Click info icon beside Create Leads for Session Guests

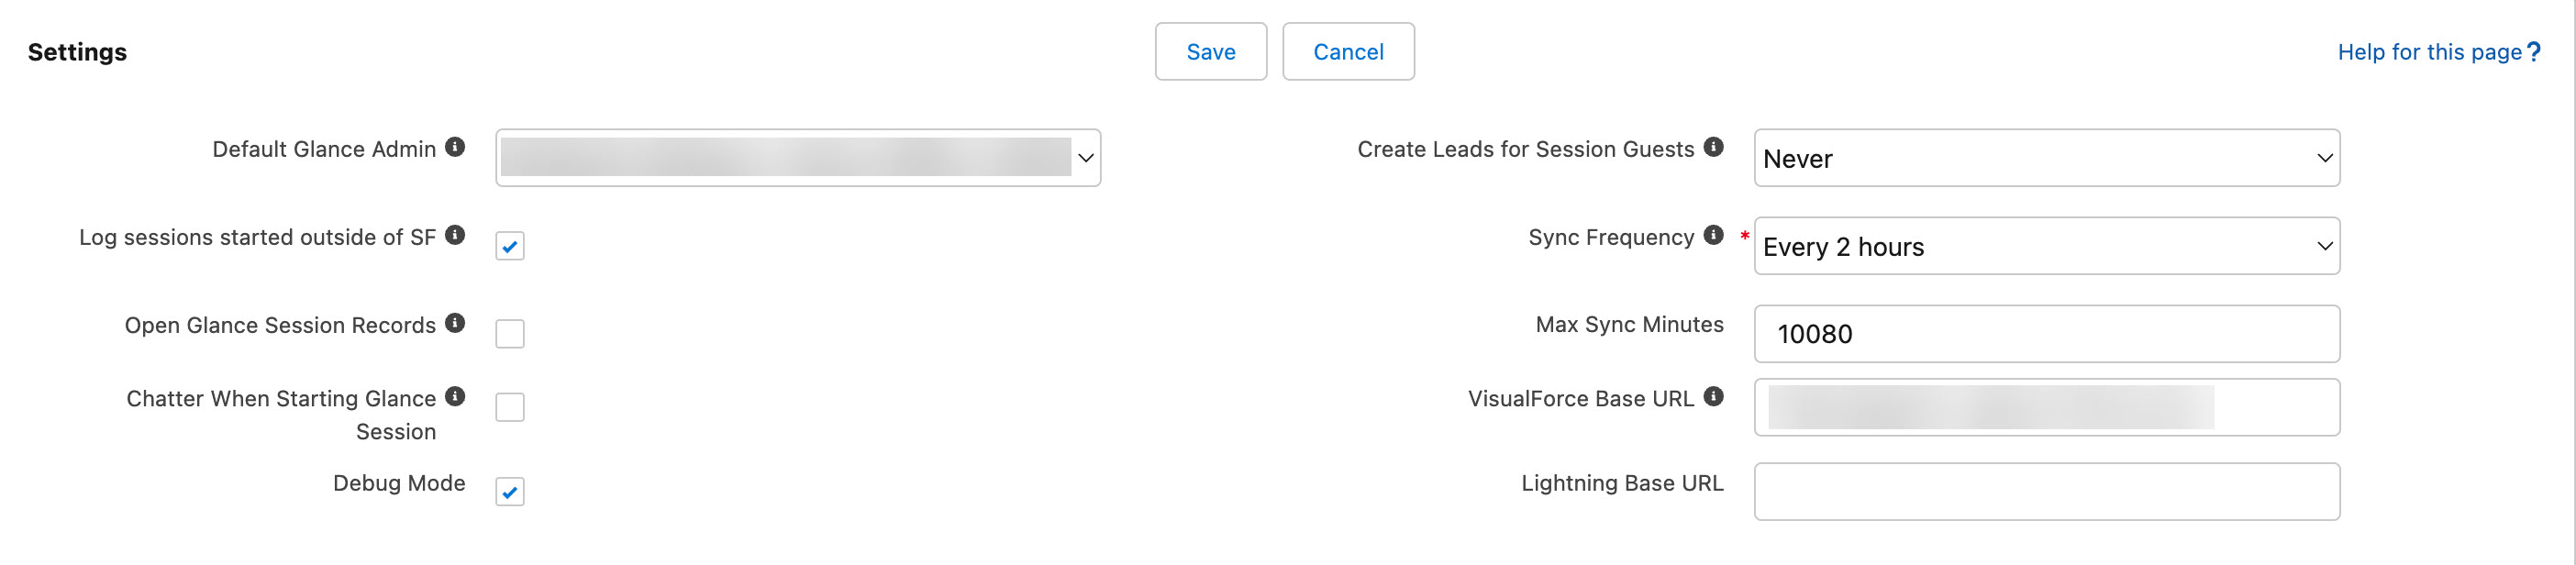coord(1713,147)
